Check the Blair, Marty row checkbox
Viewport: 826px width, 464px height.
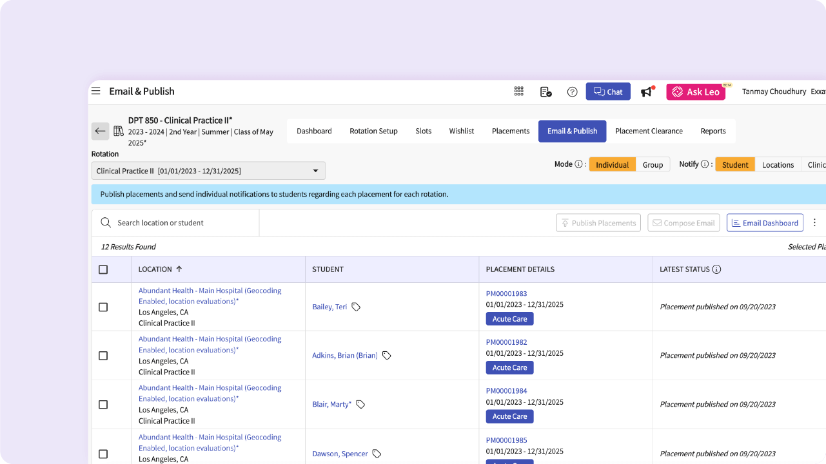103,405
